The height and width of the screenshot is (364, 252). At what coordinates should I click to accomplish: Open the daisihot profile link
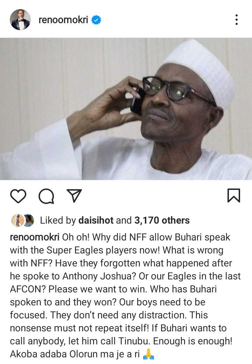pyautogui.click(x=96, y=220)
